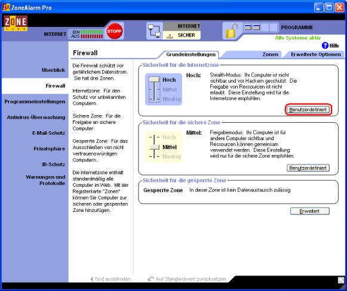This screenshot has width=347, height=291.
Task: Open ID-Schutz in the sidebar
Action: (53, 164)
